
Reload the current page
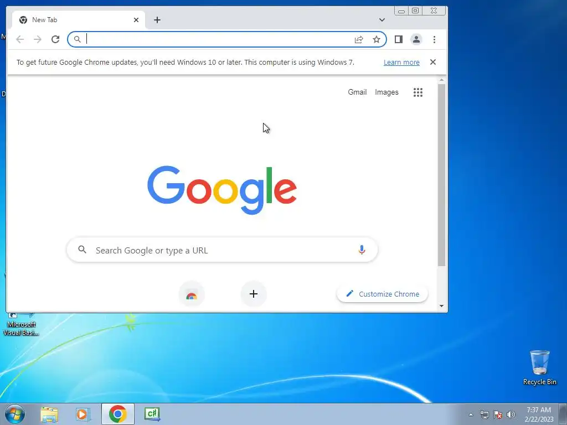[x=55, y=39]
